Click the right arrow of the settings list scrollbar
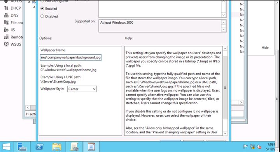The height and width of the screenshot is (152, 280). tap(241, 102)
